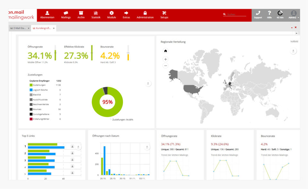This screenshot has width=308, height=189.
Task: Expand the tab list dropdown arrow
Action: [x=292, y=28]
